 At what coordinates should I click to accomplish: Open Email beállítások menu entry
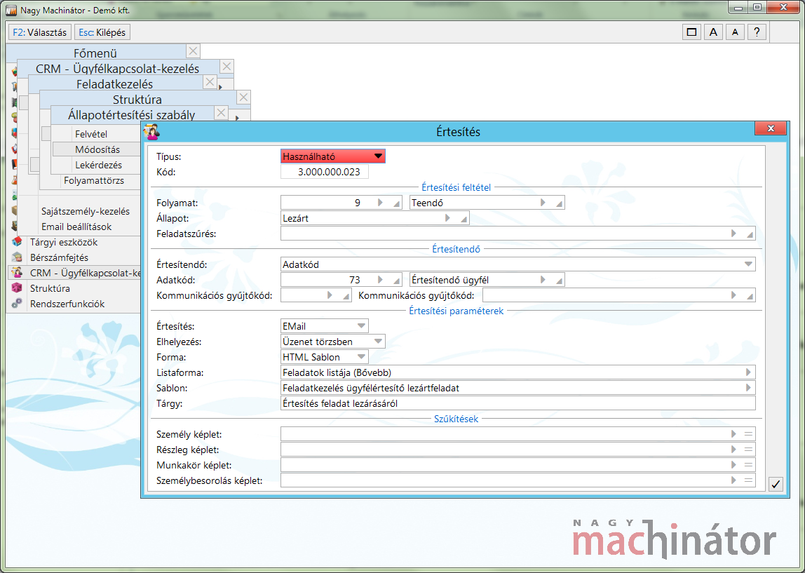pyautogui.click(x=76, y=227)
